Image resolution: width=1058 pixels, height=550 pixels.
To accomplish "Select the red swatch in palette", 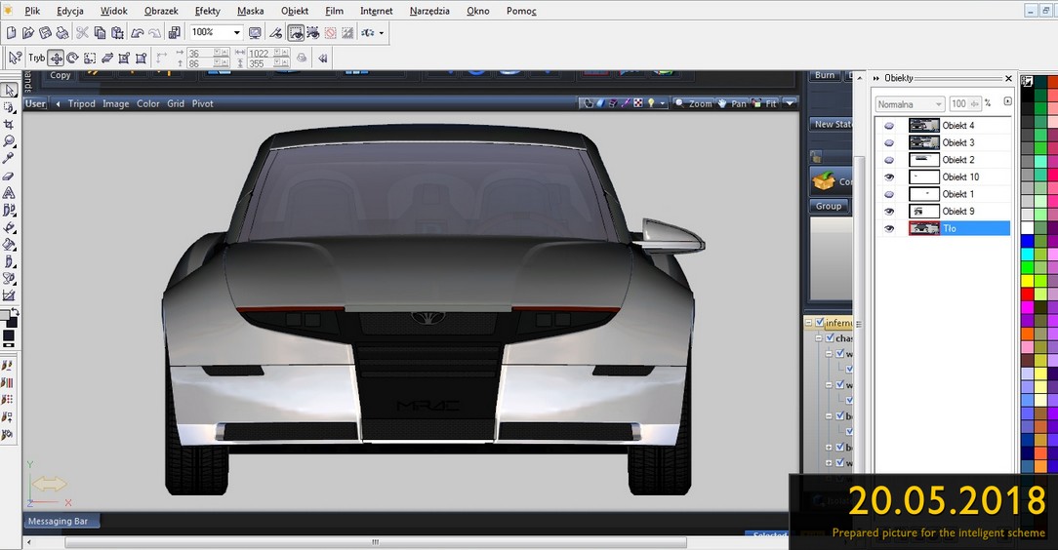I will pos(1027,294).
